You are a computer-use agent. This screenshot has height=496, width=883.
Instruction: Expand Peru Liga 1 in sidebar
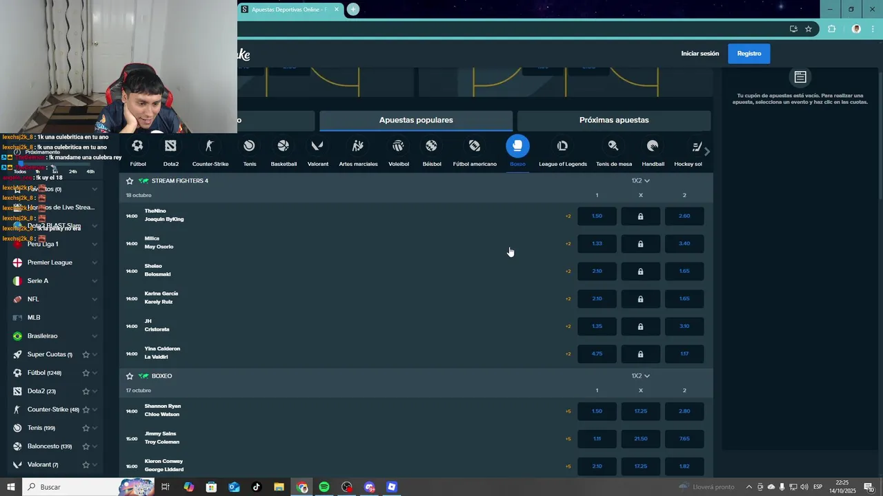pyautogui.click(x=95, y=244)
